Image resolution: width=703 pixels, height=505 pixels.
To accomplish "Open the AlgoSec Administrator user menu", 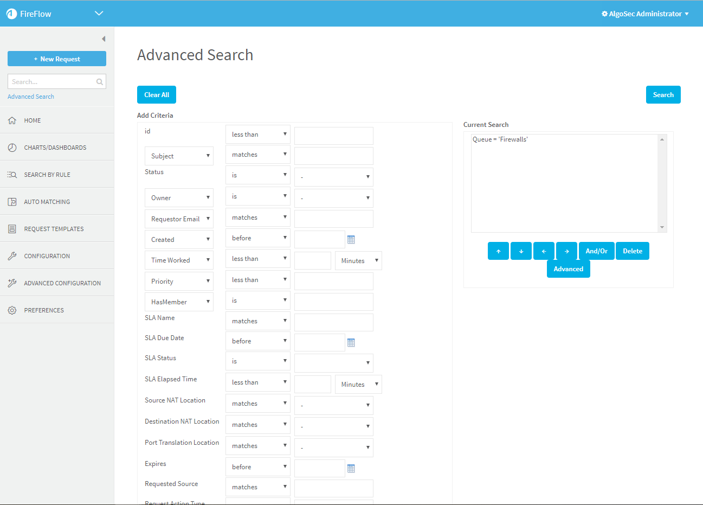I will (645, 14).
